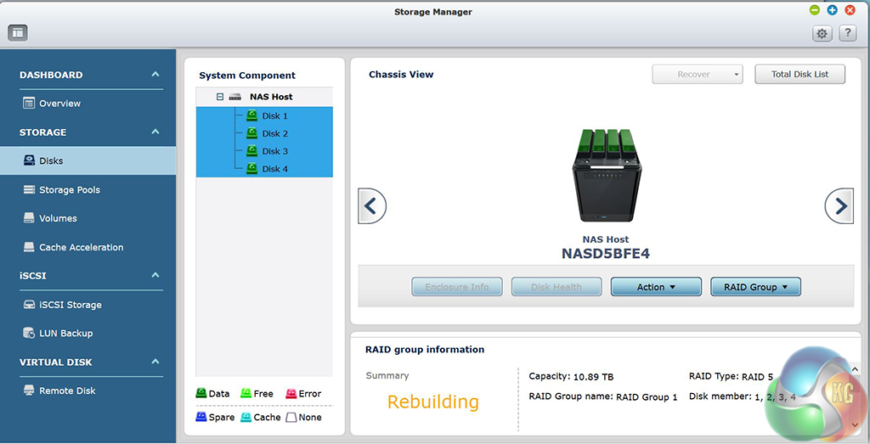Open the help question mark button
This screenshot has width=870, height=444.
click(x=847, y=33)
